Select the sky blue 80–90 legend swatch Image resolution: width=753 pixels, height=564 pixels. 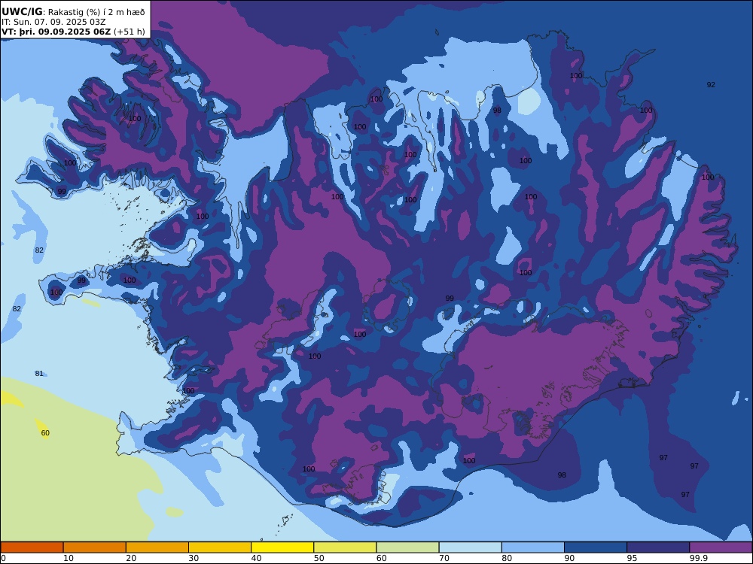[533, 547]
